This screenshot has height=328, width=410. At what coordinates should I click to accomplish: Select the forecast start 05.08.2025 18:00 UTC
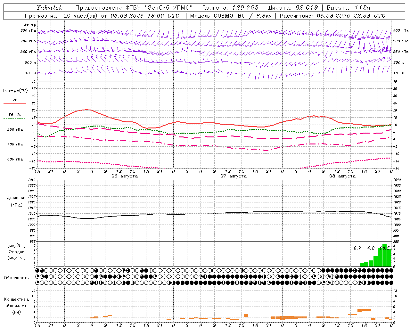[x=145, y=16]
